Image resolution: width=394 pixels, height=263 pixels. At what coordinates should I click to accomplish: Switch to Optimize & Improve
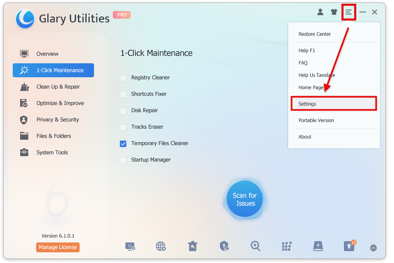pos(53,103)
